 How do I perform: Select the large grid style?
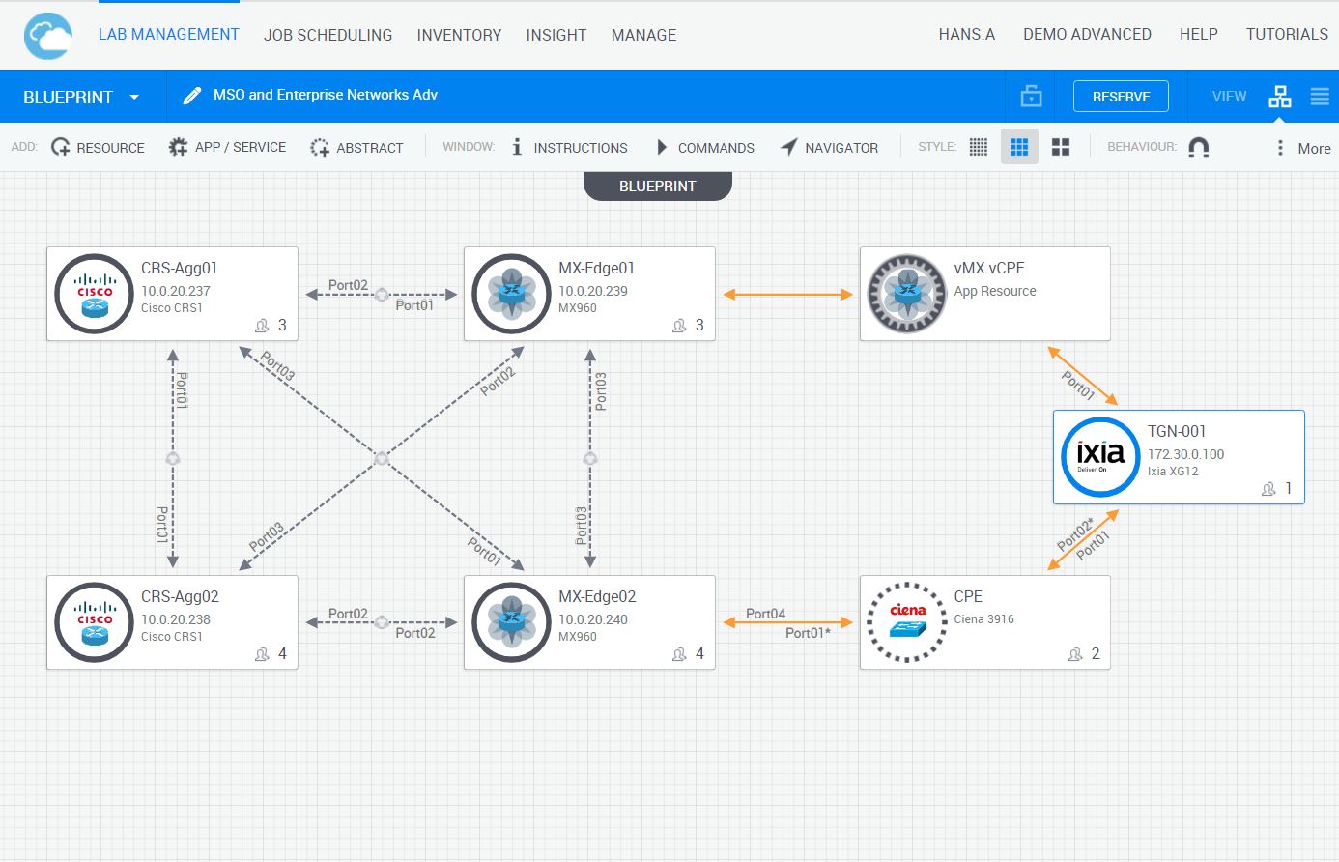[x=1061, y=147]
